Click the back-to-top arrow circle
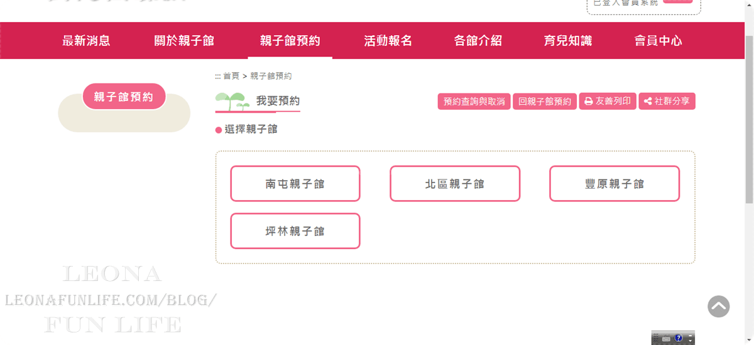The image size is (754, 345). coord(718,307)
